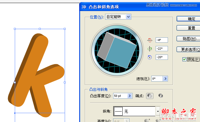200x122 pixels.
Task: Click the 更多选项 more options button
Action: point(189,49)
